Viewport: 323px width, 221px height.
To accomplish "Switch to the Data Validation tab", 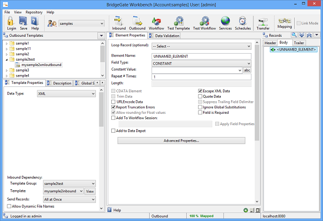I will click(164, 36).
